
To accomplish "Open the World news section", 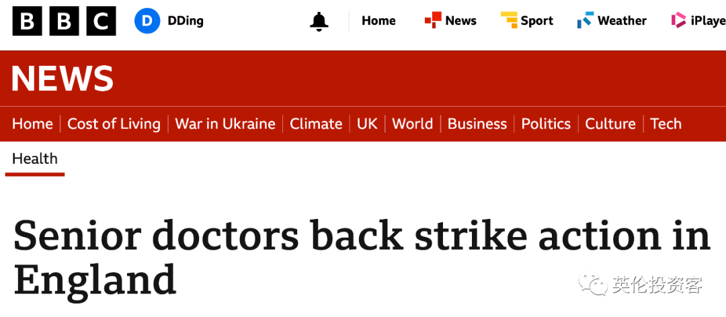I will coord(412,124).
